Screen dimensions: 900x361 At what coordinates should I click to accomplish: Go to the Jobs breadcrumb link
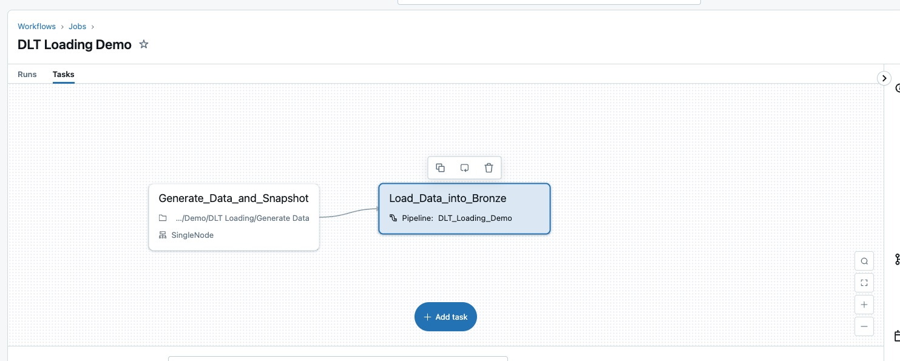pos(77,27)
